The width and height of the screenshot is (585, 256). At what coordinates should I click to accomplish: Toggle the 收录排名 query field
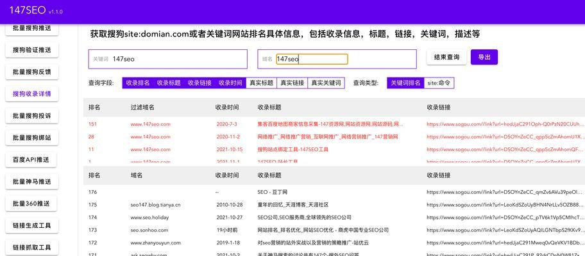tap(138, 83)
